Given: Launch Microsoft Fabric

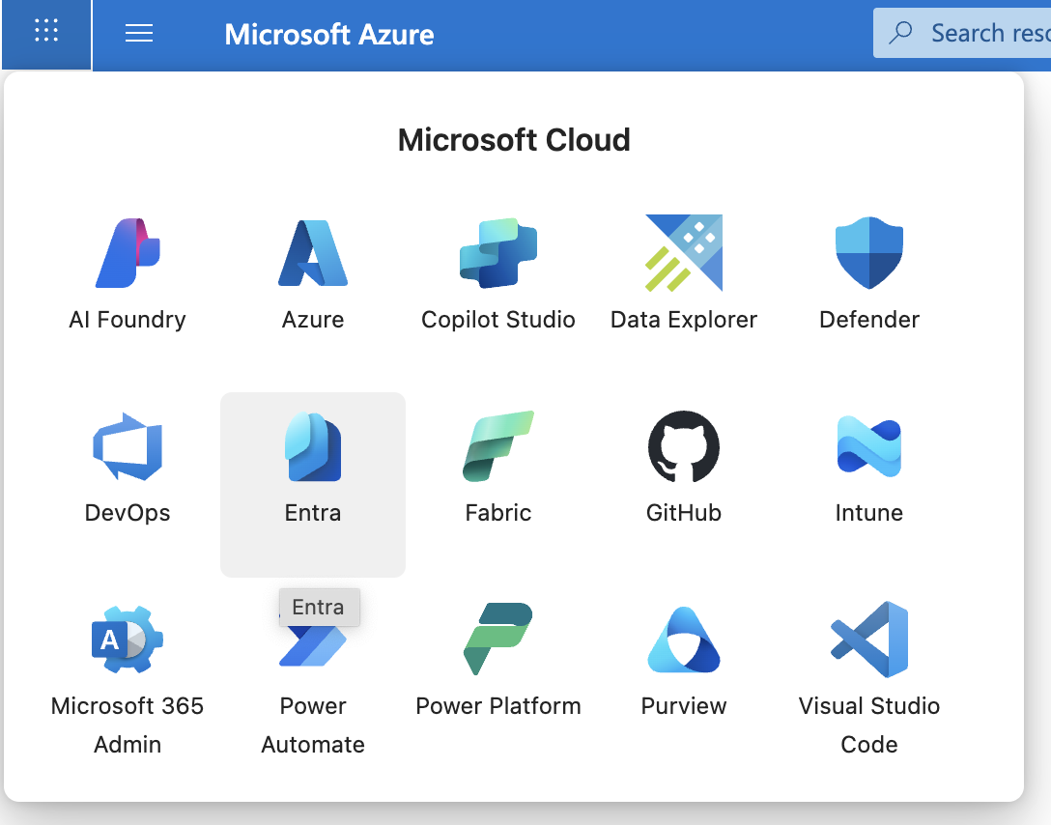Looking at the screenshot, I should (x=497, y=464).
